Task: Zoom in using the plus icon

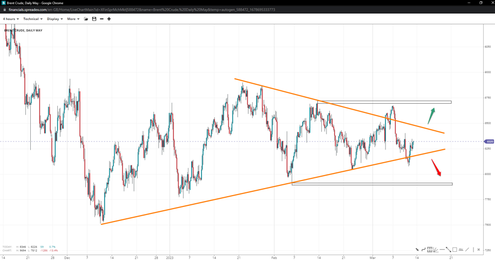Action: click(x=109, y=19)
